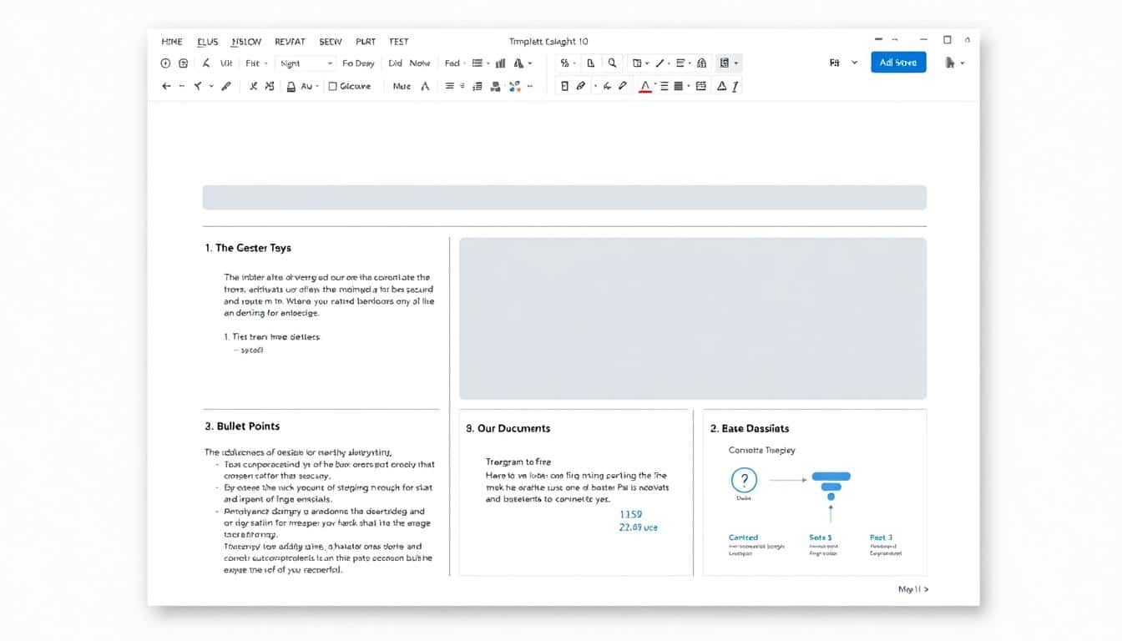Open the Fed dropdown
Viewport: 1122px width, 641px height.
coord(455,63)
